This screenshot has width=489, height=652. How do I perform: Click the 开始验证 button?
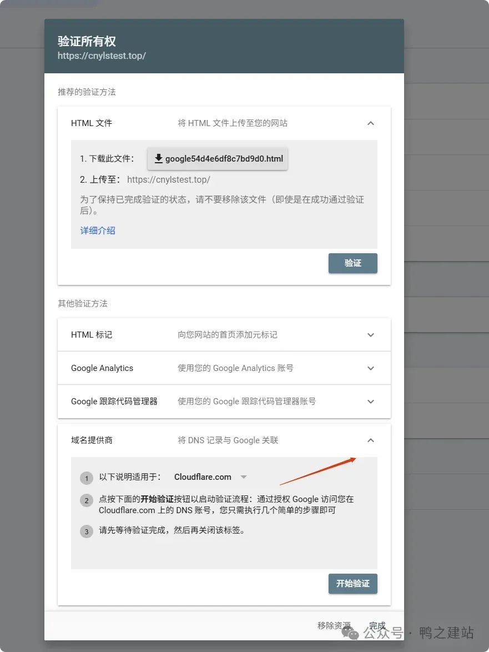coord(352,583)
